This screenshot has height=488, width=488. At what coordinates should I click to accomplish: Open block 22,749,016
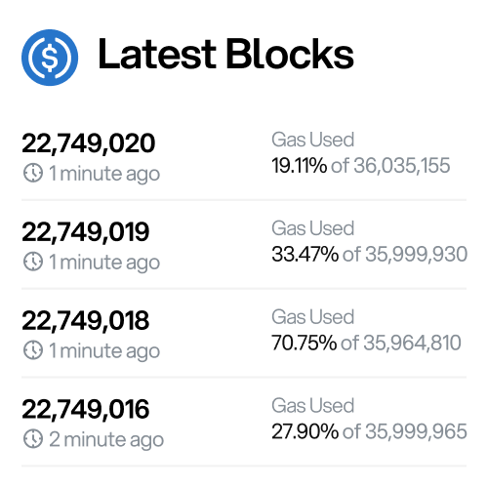[86, 409]
